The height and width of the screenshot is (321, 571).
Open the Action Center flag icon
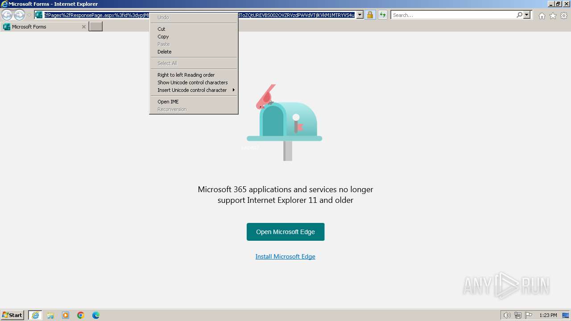(x=529, y=315)
